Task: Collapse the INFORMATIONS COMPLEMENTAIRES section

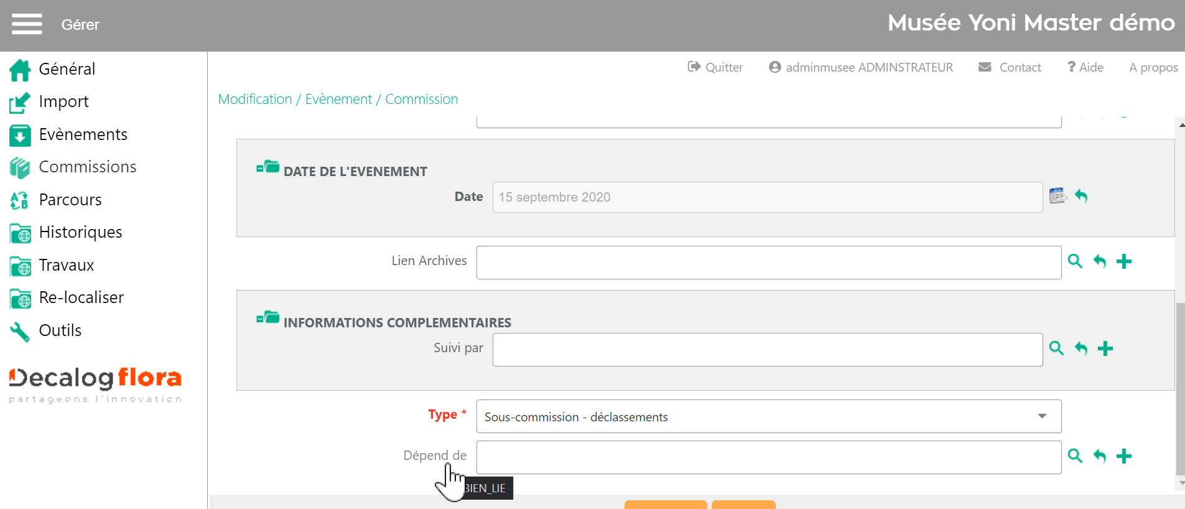Action: coord(267,318)
